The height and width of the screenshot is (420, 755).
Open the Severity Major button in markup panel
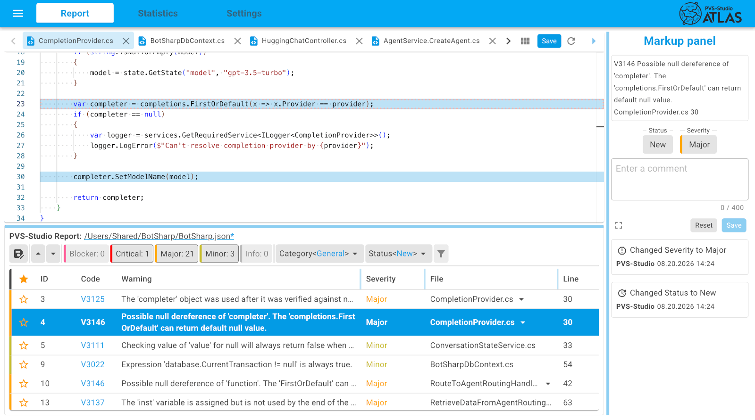tap(698, 145)
